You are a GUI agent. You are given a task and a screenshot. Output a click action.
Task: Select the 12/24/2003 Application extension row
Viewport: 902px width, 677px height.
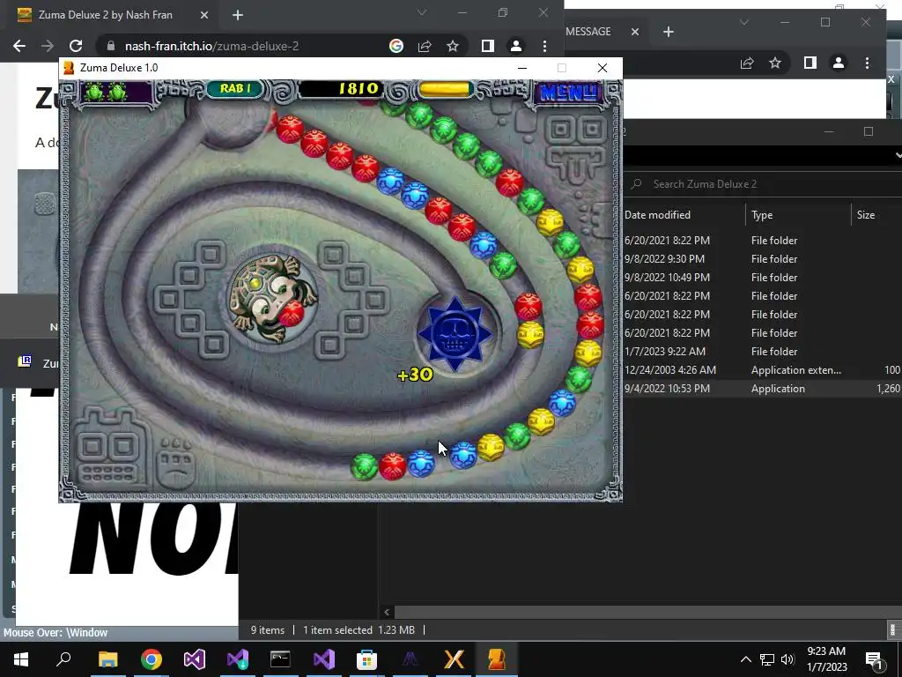point(763,370)
